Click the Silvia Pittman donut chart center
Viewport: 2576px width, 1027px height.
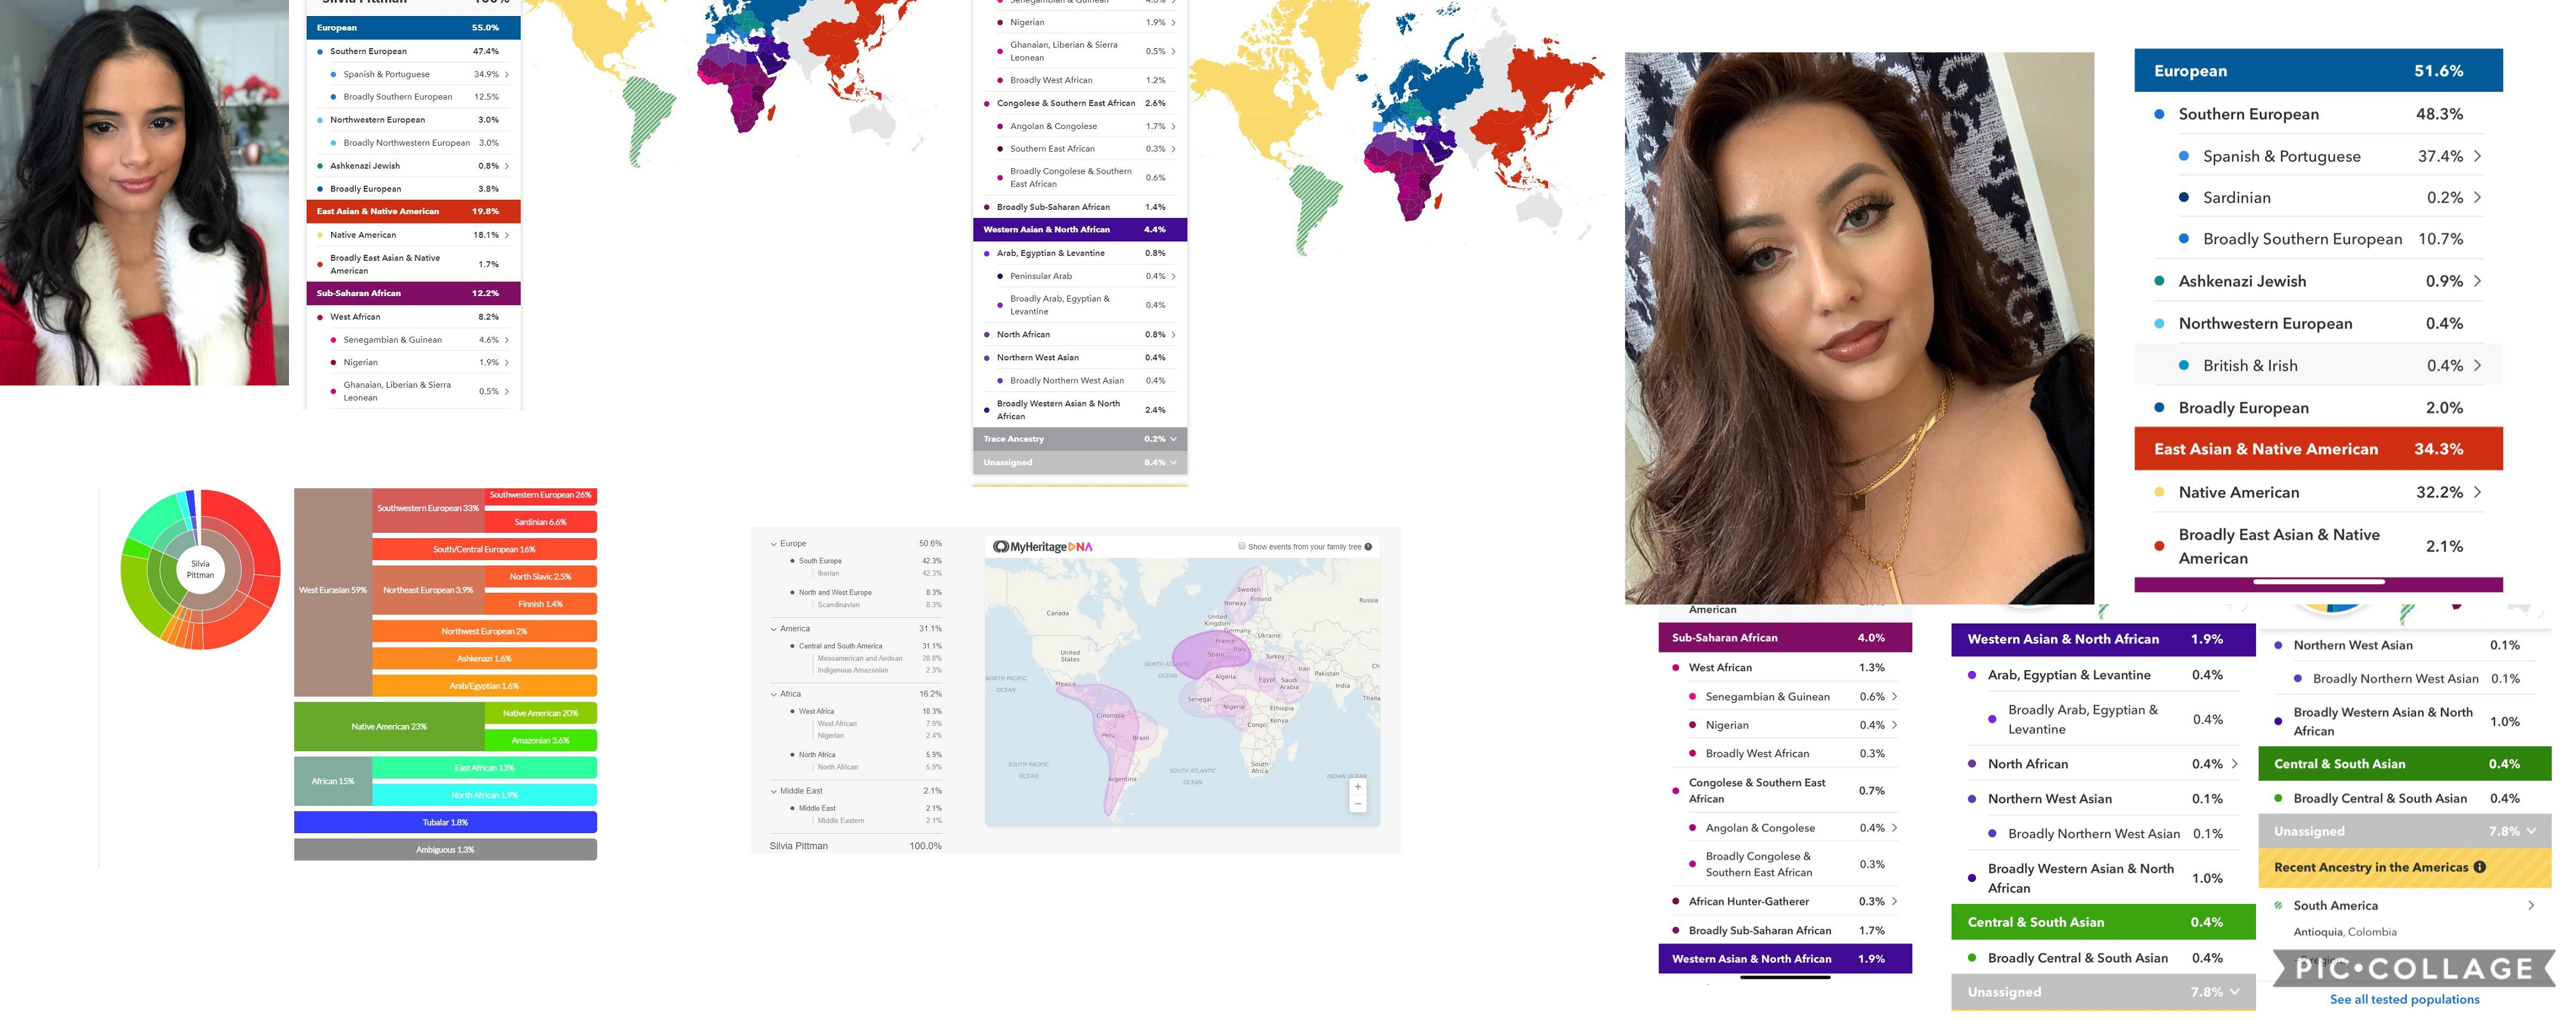click(x=200, y=569)
